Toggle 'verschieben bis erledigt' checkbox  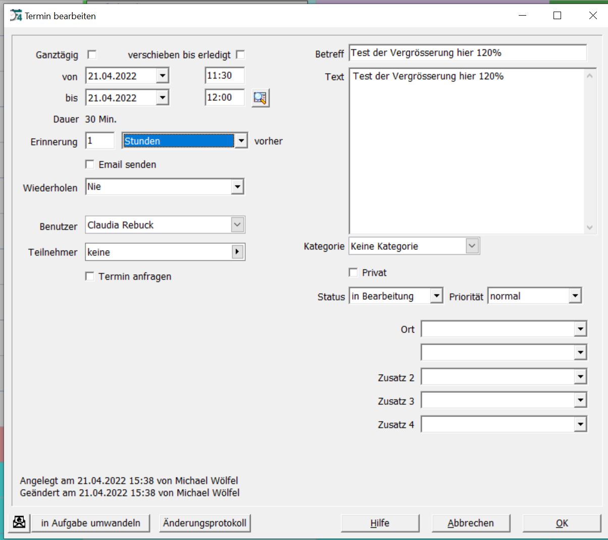coord(241,54)
